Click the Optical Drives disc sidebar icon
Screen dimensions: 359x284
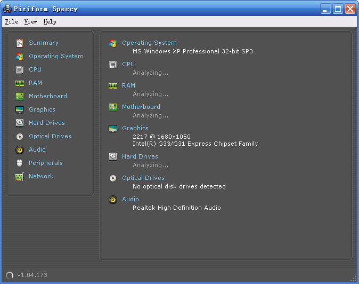click(x=20, y=136)
